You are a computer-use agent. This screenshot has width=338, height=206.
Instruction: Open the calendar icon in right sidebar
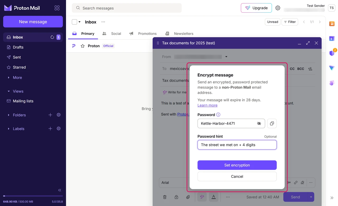click(332, 39)
